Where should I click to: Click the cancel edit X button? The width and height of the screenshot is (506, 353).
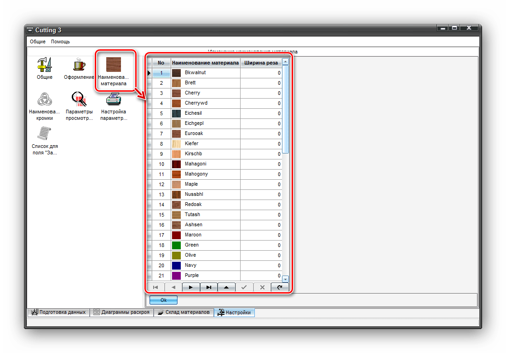pos(262,287)
